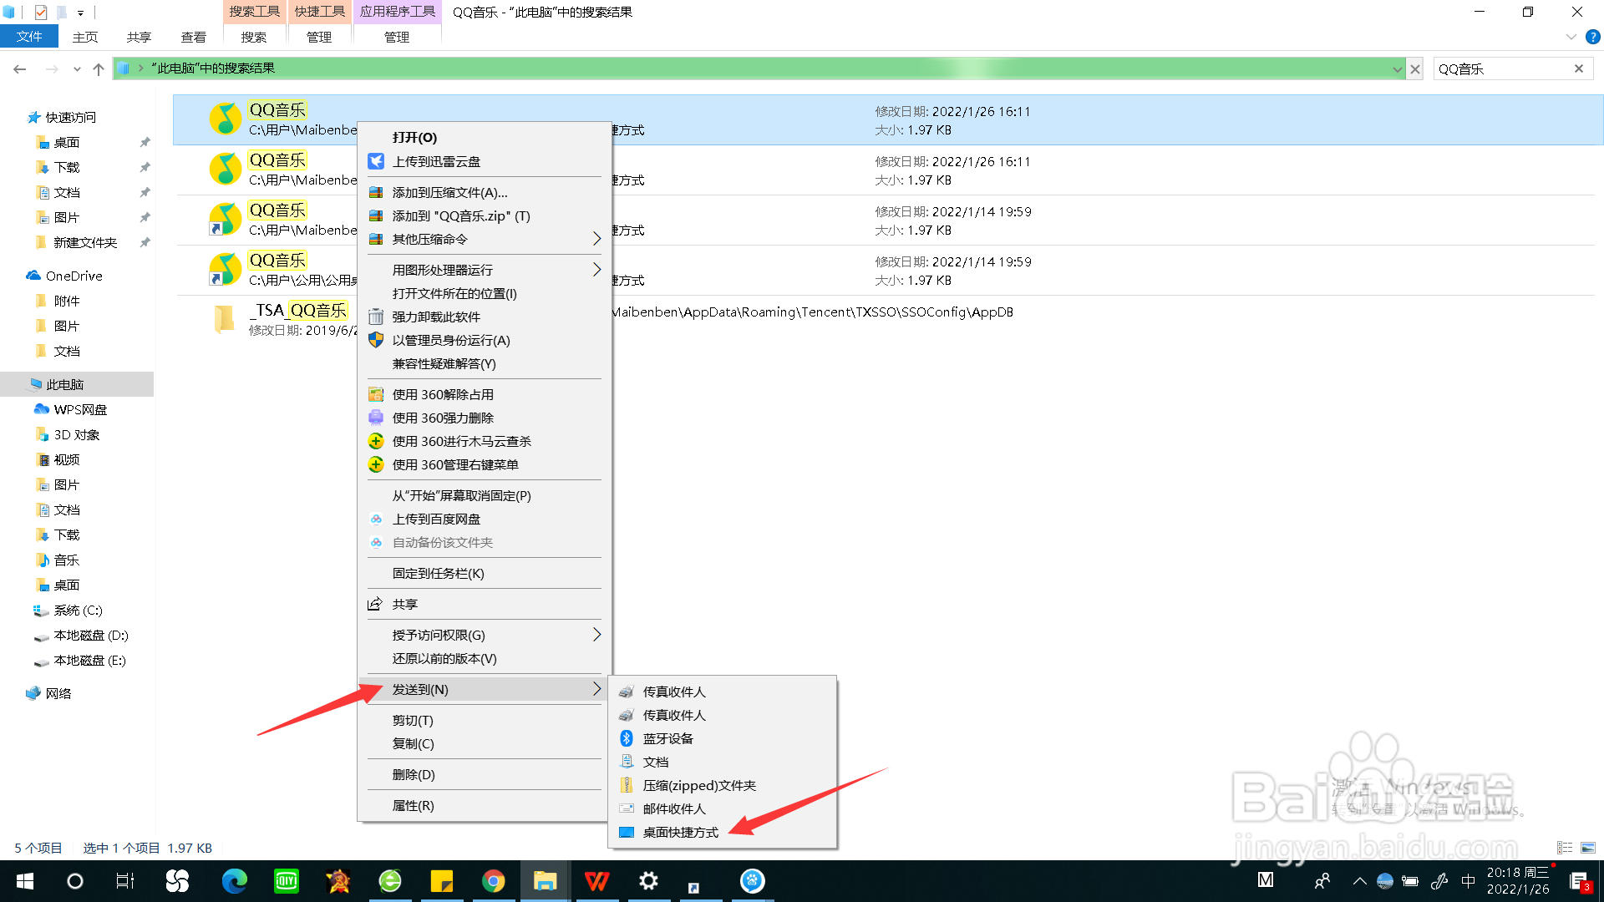Open Microsoft Edge from taskbar

click(234, 881)
